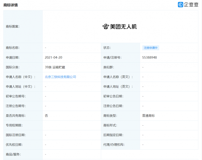
Task: Click the 美团无人机 trademark image
Action: [120, 27]
